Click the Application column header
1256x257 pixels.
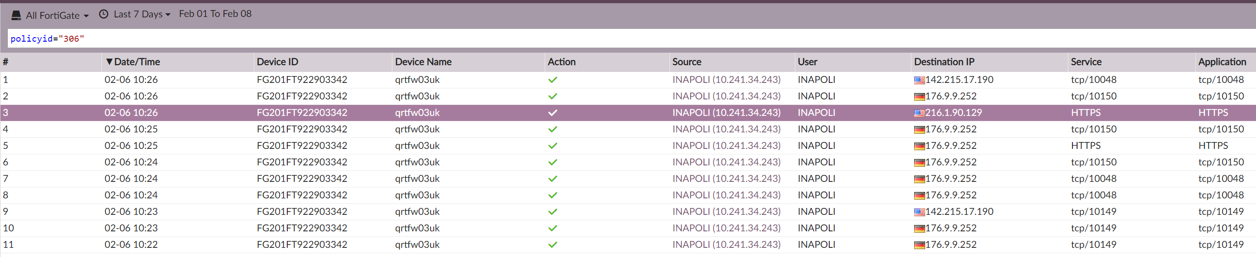1222,62
